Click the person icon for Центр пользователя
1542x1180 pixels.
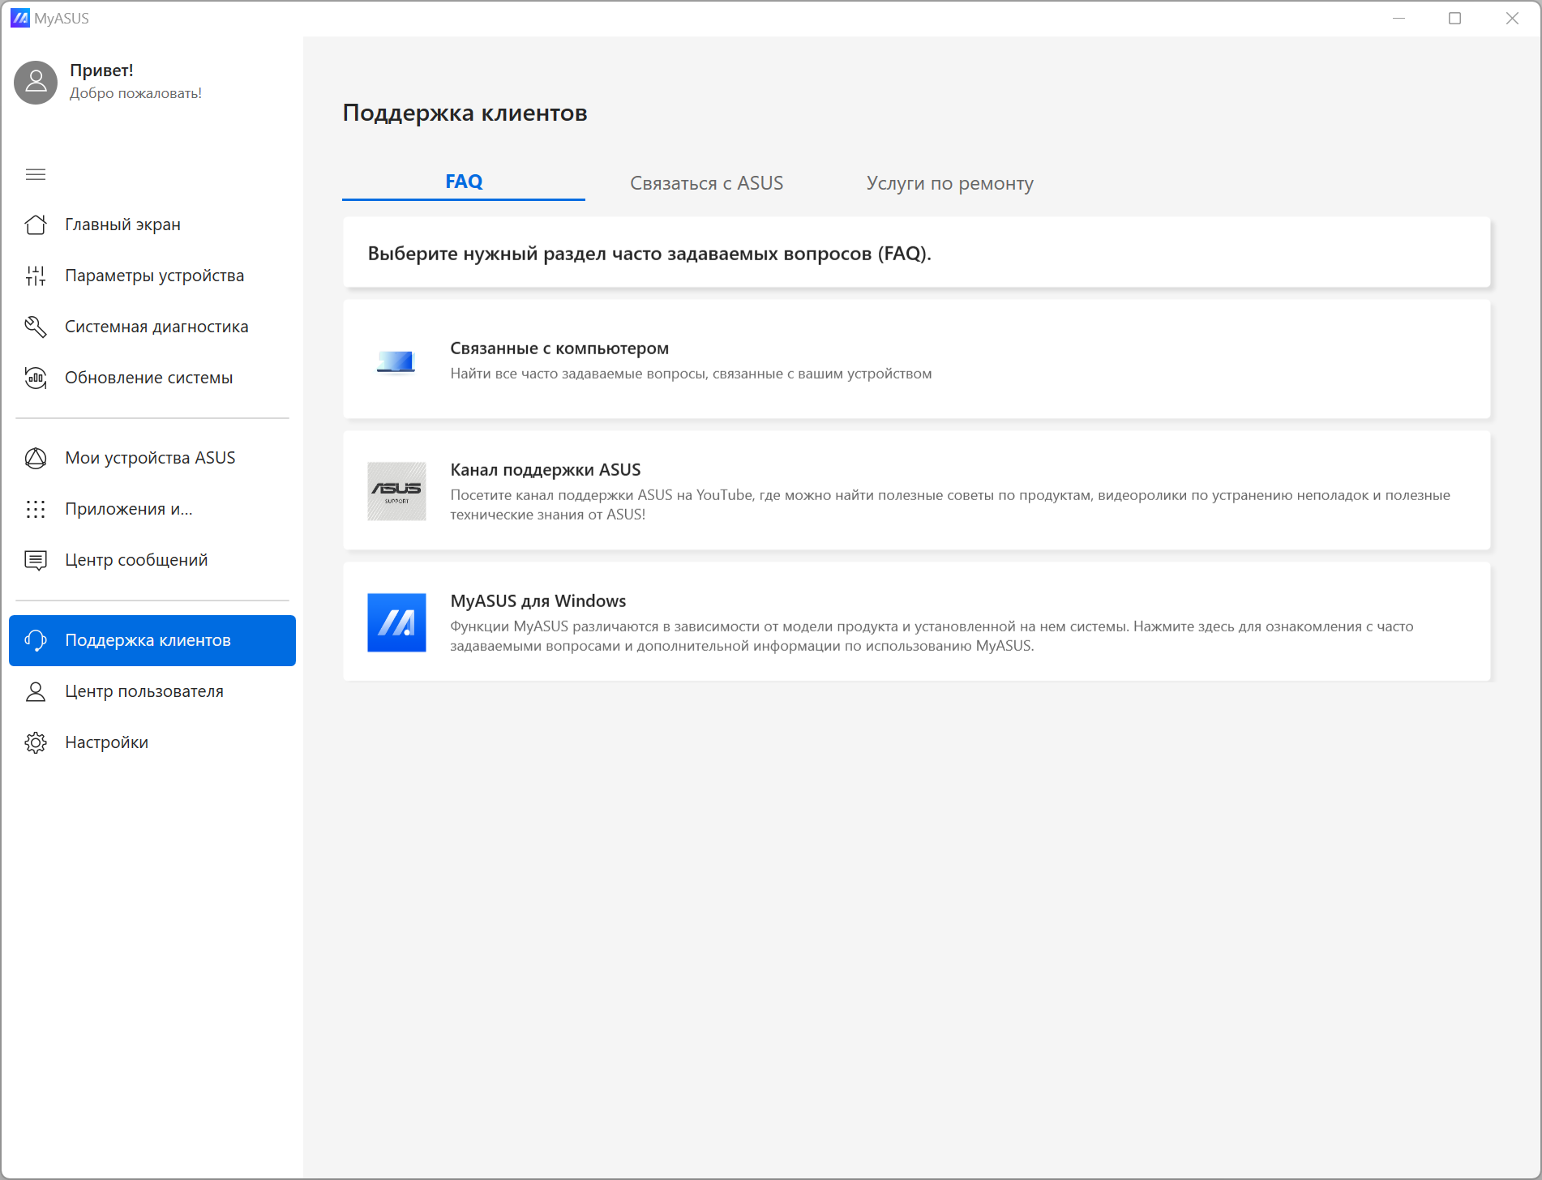(x=36, y=691)
